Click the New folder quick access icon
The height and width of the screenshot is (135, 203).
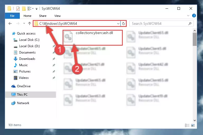(x=24, y=9)
